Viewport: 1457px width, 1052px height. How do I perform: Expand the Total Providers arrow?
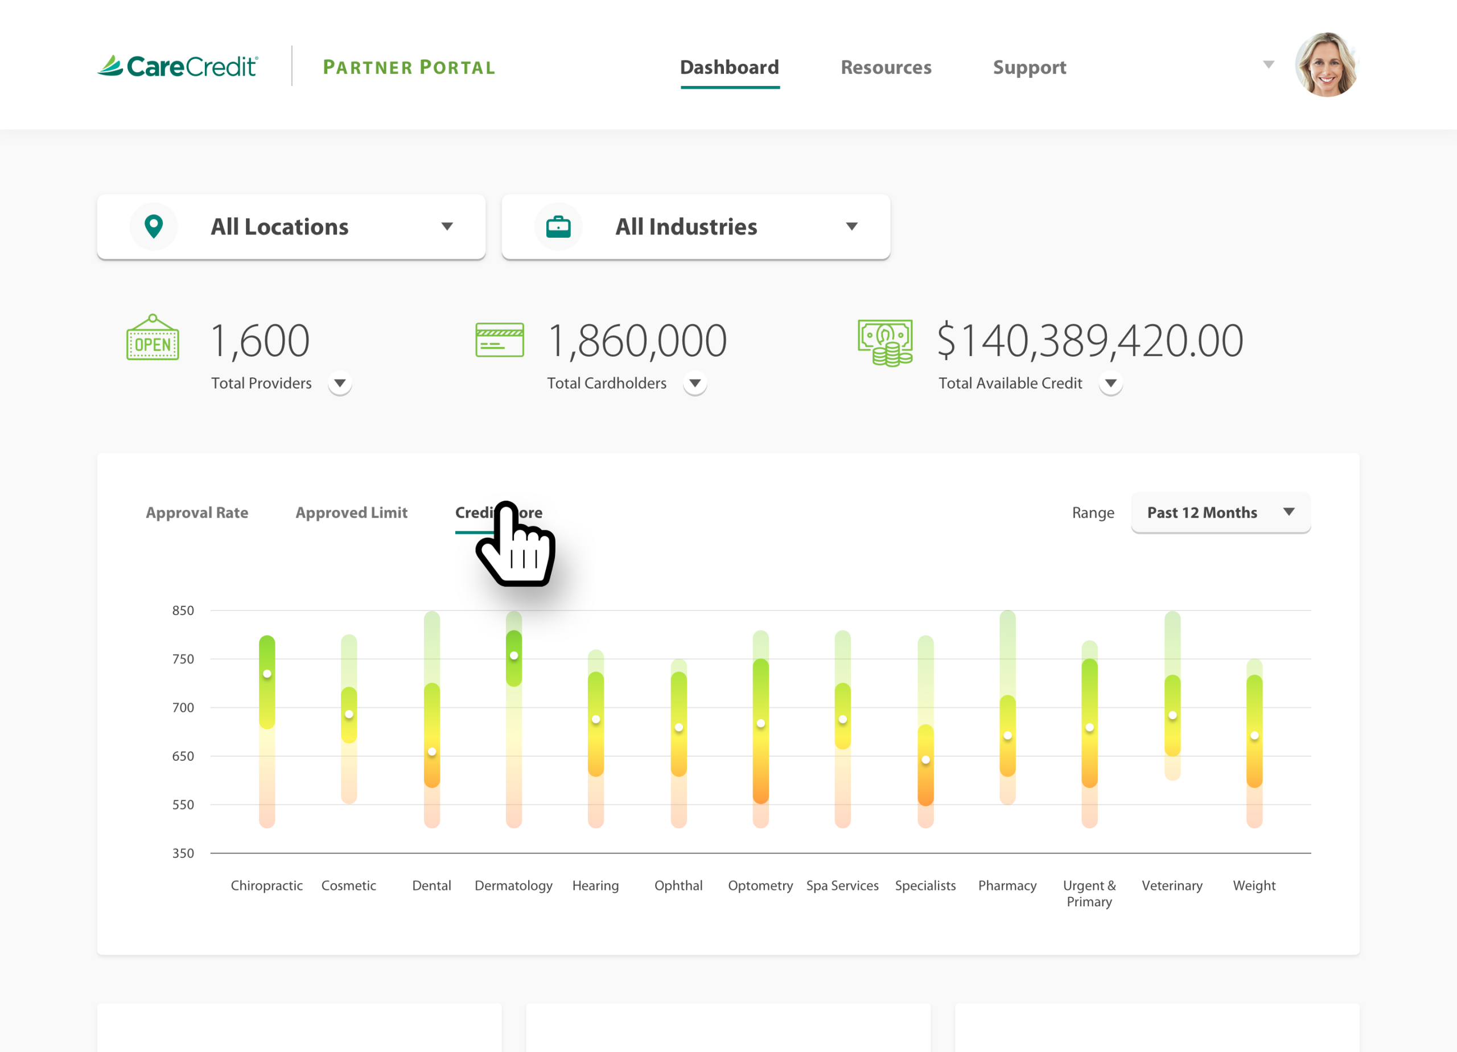point(340,383)
